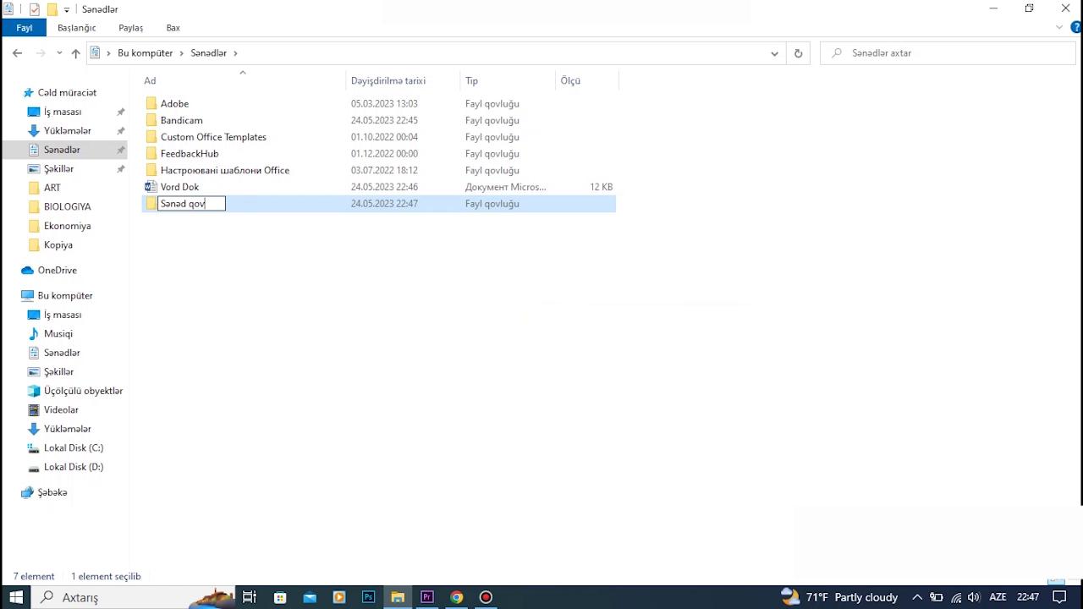Screen dimensions: 1083x609
Task: Open the recent locations dropdown arrow
Action: [59, 52]
